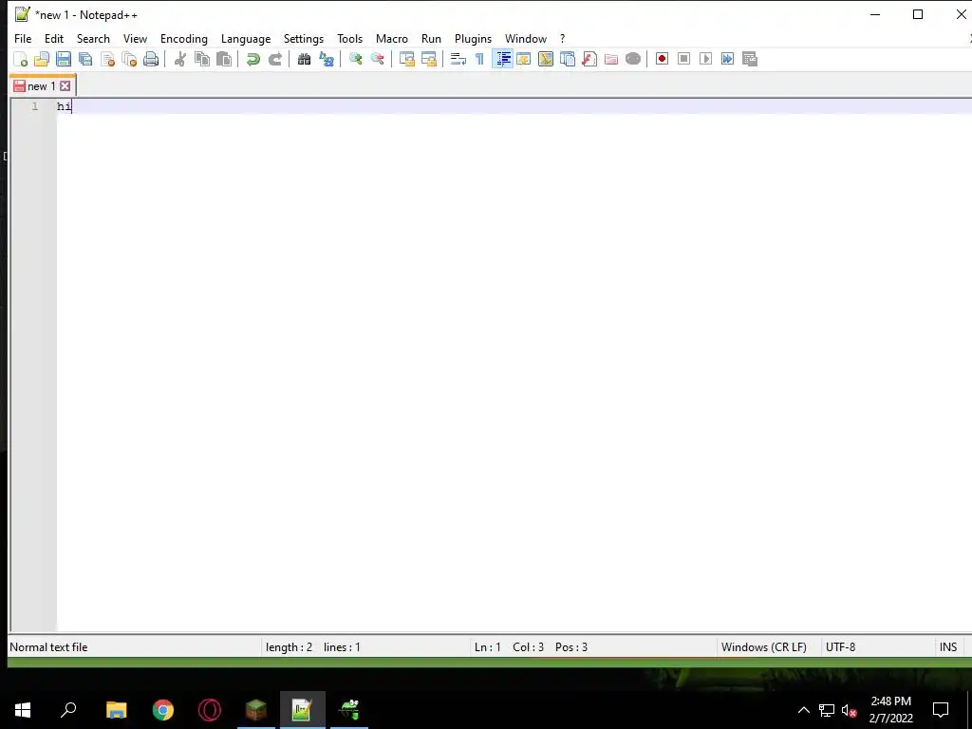This screenshot has width=972, height=729.
Task: Click the Close All toolbar icon
Action: pos(129,59)
